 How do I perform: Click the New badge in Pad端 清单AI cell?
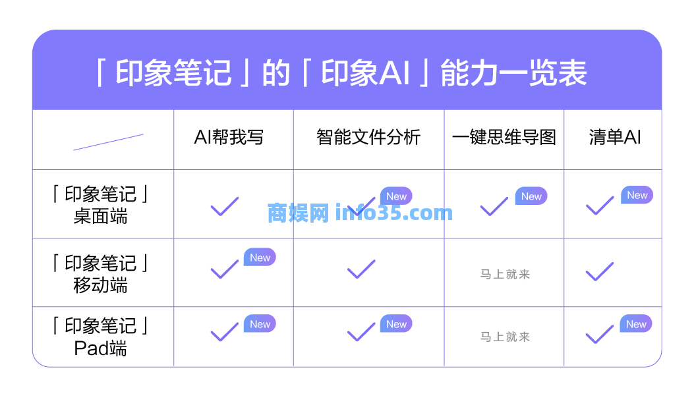click(x=636, y=324)
